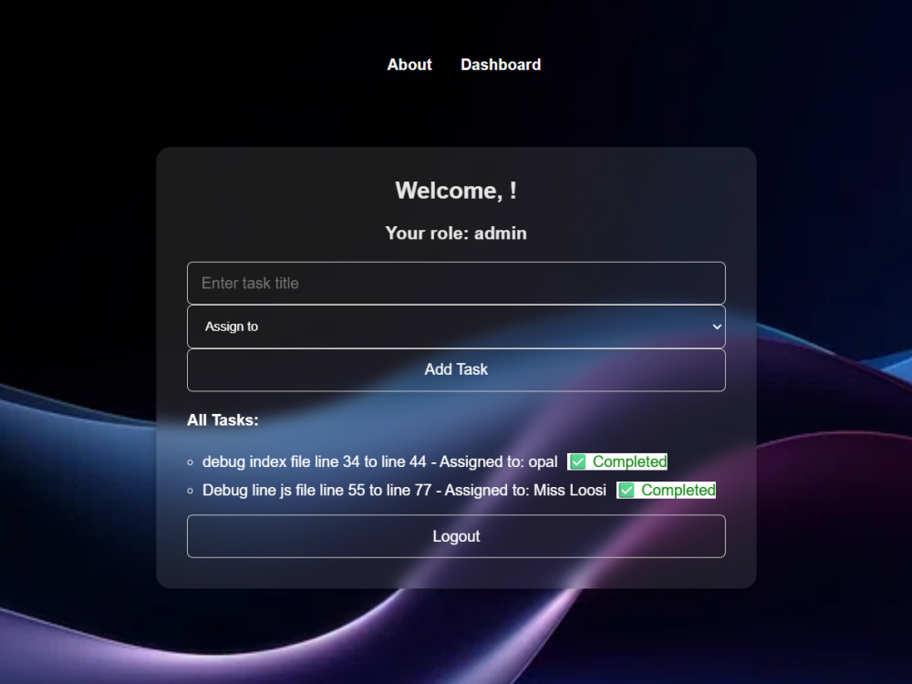912x684 pixels.
Task: Click the 'Your role: admin' text
Action: [x=456, y=233]
